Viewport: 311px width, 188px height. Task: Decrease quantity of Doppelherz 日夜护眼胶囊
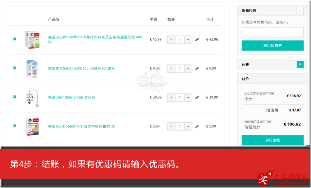click(x=171, y=127)
